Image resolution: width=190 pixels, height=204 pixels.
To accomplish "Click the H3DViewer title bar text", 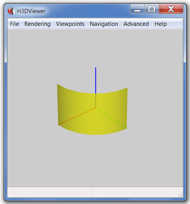I will point(31,11).
